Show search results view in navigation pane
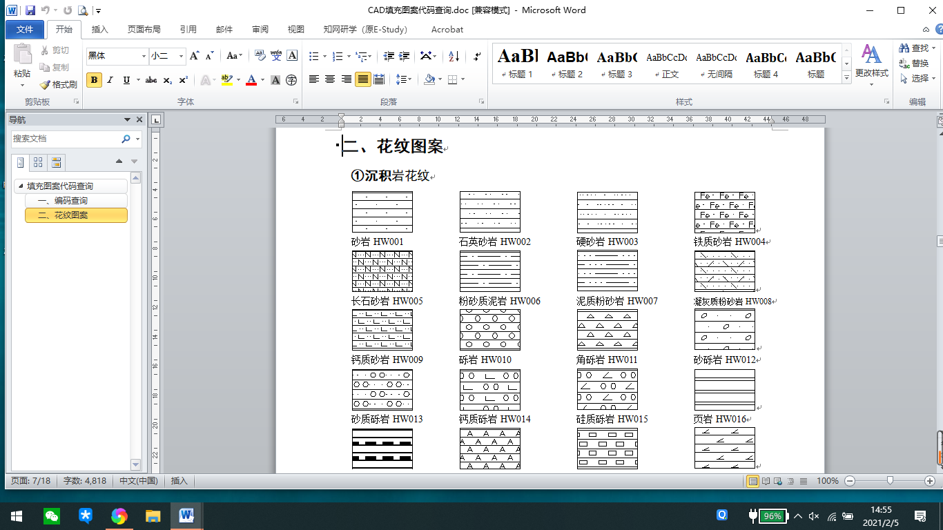This screenshot has width=943, height=530. point(57,162)
